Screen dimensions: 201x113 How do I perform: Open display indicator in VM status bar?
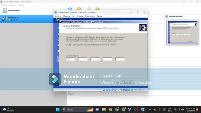pyautogui.click(x=121, y=90)
